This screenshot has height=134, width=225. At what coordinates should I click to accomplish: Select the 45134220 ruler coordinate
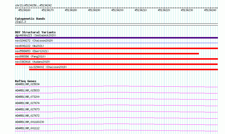[x=164, y=10]
